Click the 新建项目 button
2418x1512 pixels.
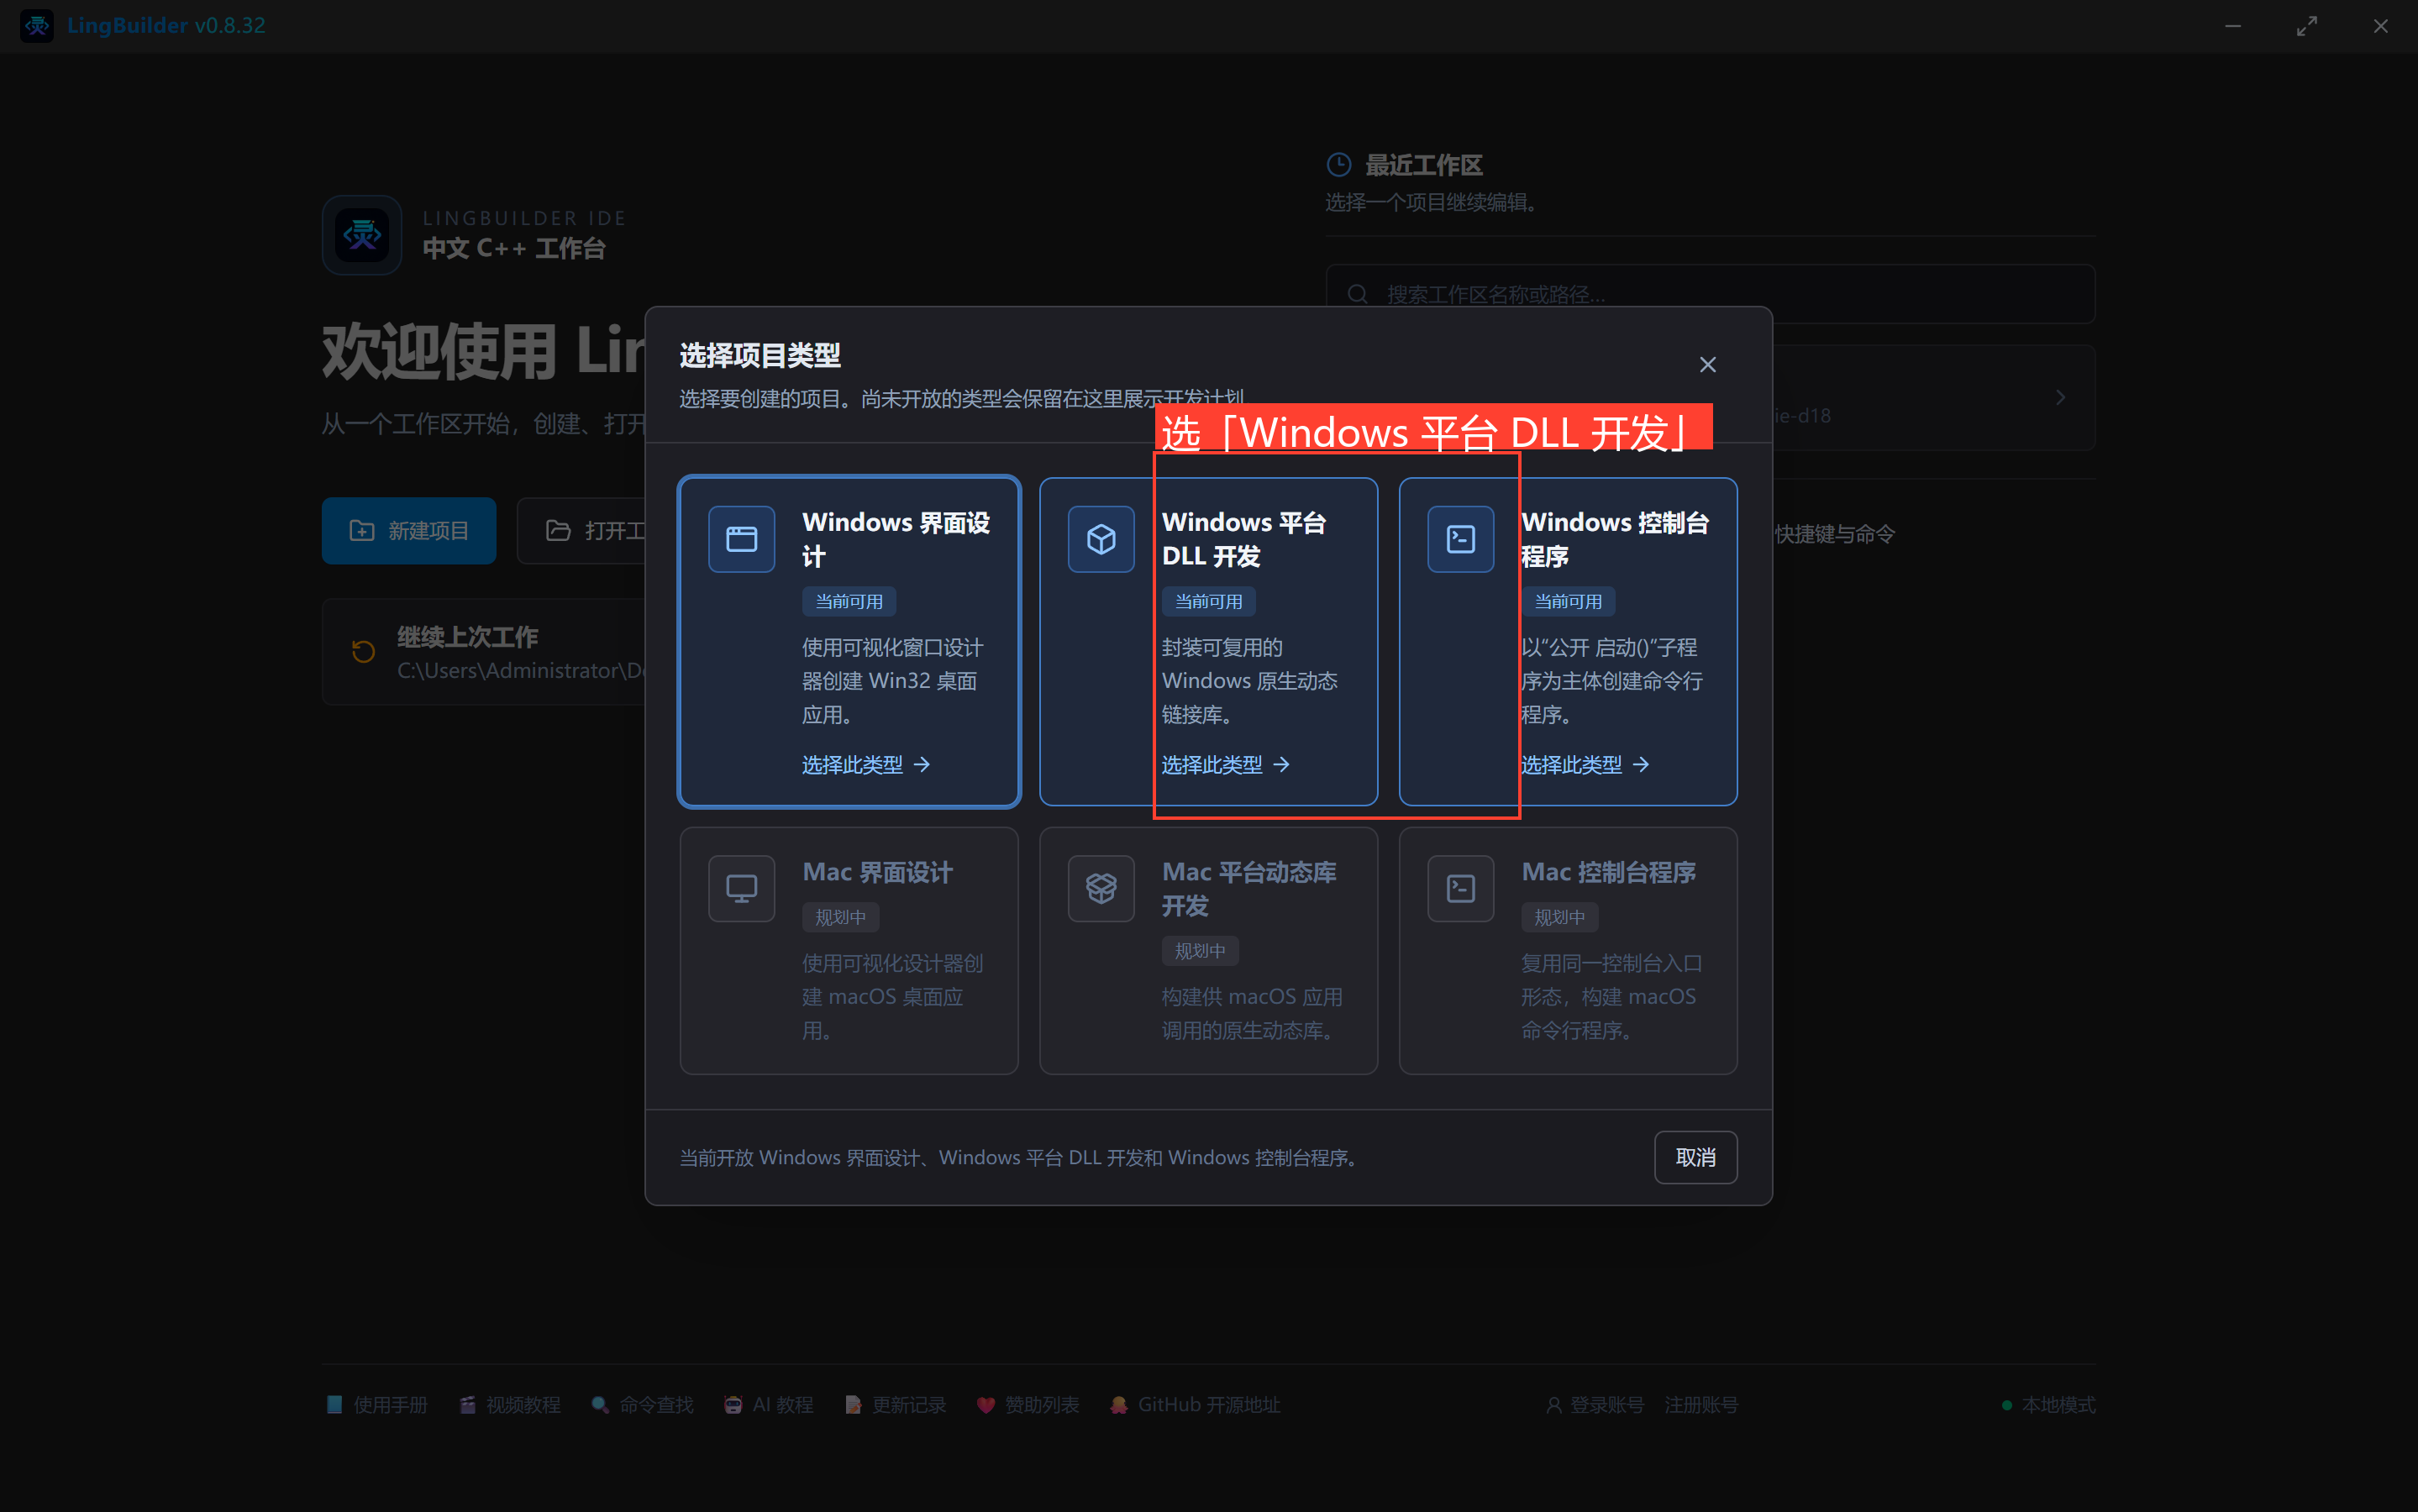coord(409,530)
